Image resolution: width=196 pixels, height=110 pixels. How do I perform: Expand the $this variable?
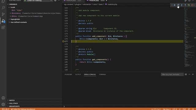10,16
